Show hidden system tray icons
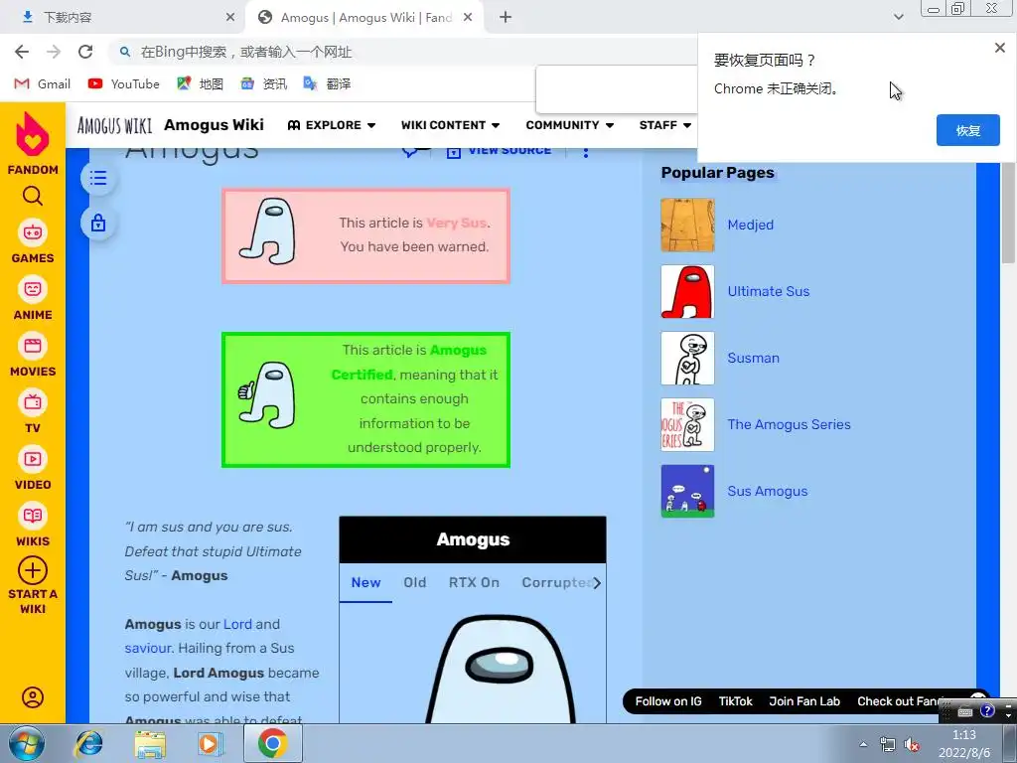The image size is (1017, 763). [x=863, y=744]
